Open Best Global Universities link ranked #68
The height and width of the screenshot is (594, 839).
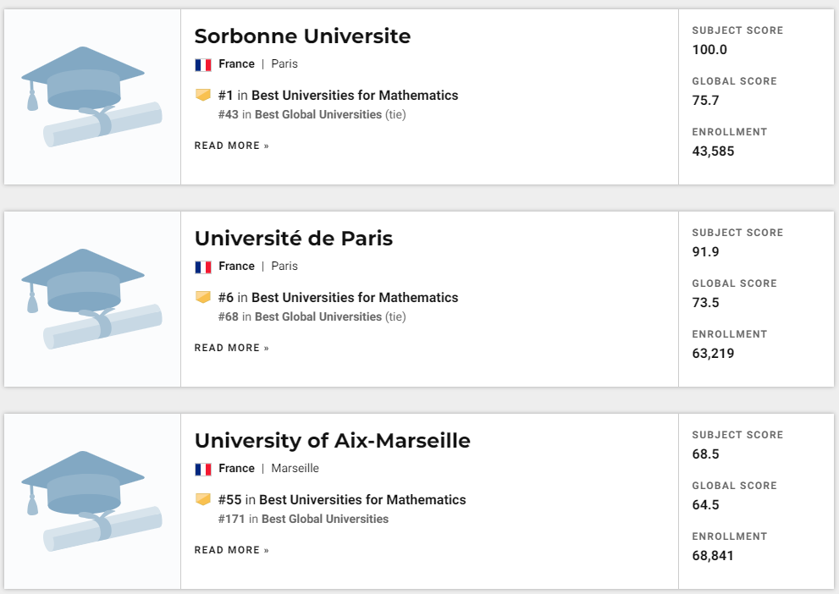(x=317, y=316)
